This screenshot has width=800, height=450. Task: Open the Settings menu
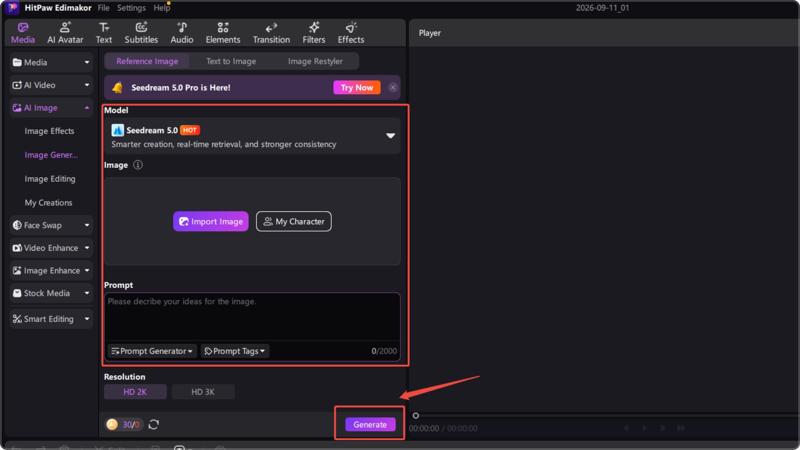click(131, 8)
